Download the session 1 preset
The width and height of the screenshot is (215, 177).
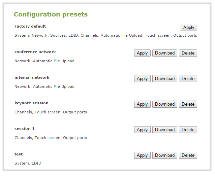click(165, 130)
